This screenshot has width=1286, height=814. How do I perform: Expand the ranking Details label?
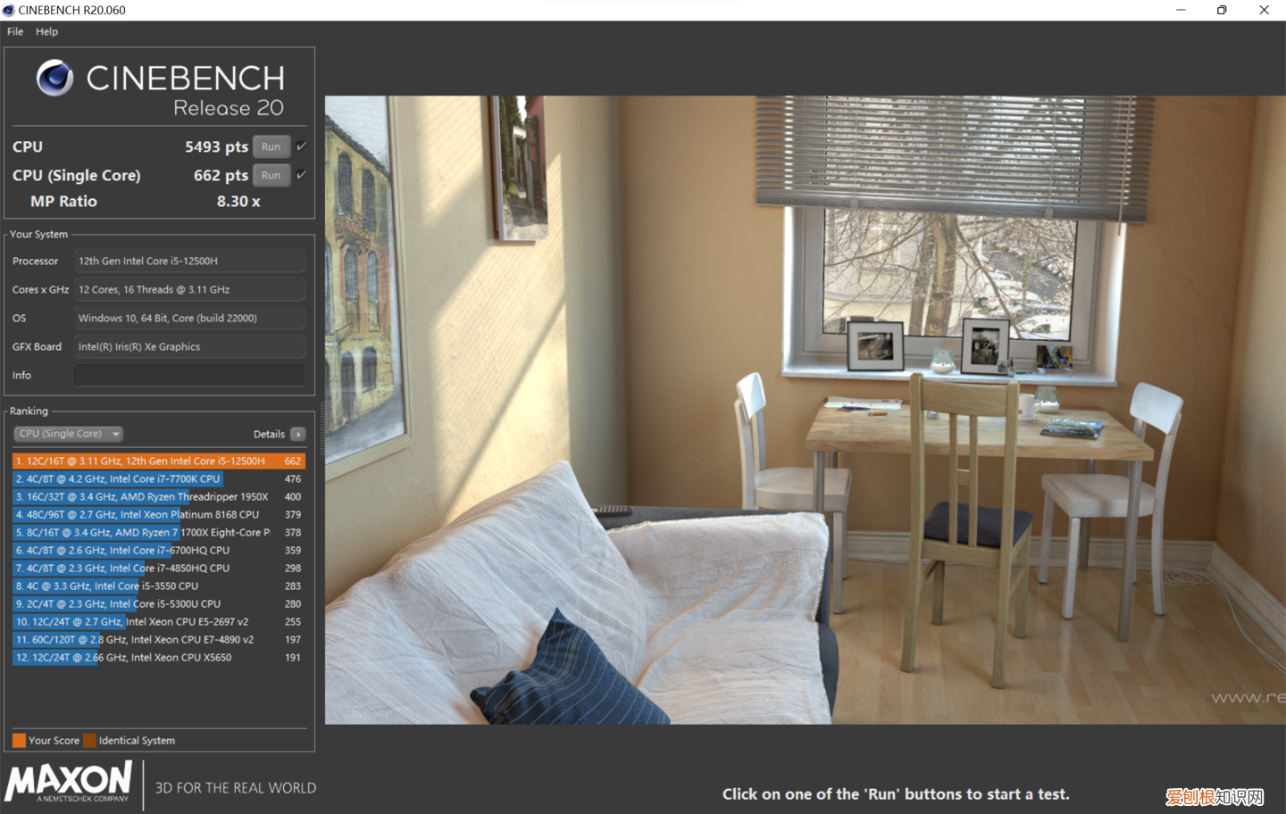pyautogui.click(x=269, y=434)
